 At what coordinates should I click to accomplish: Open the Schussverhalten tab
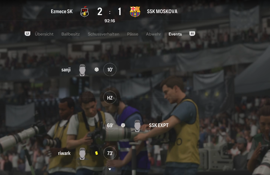pyautogui.click(x=103, y=34)
